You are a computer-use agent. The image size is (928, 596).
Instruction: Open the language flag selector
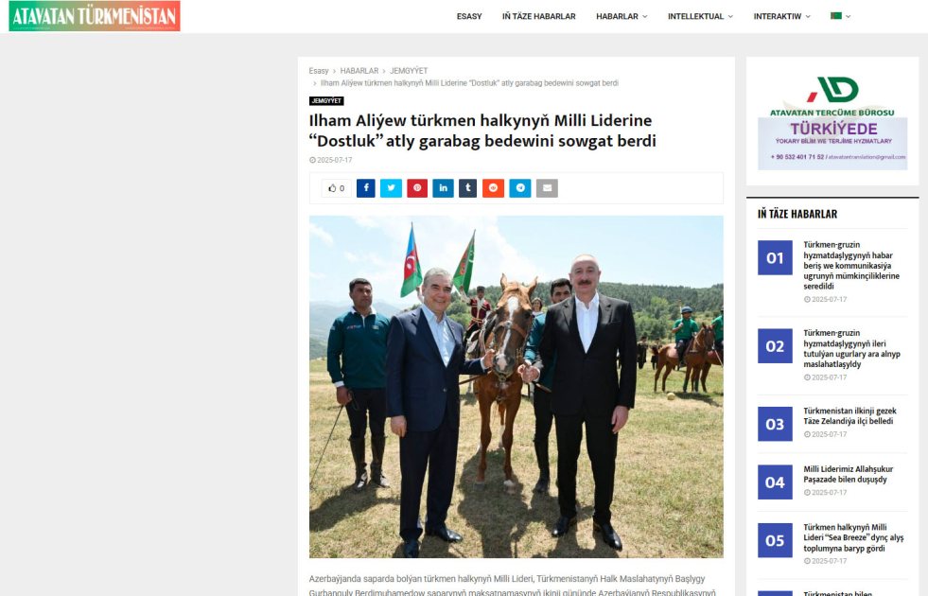coord(840,17)
